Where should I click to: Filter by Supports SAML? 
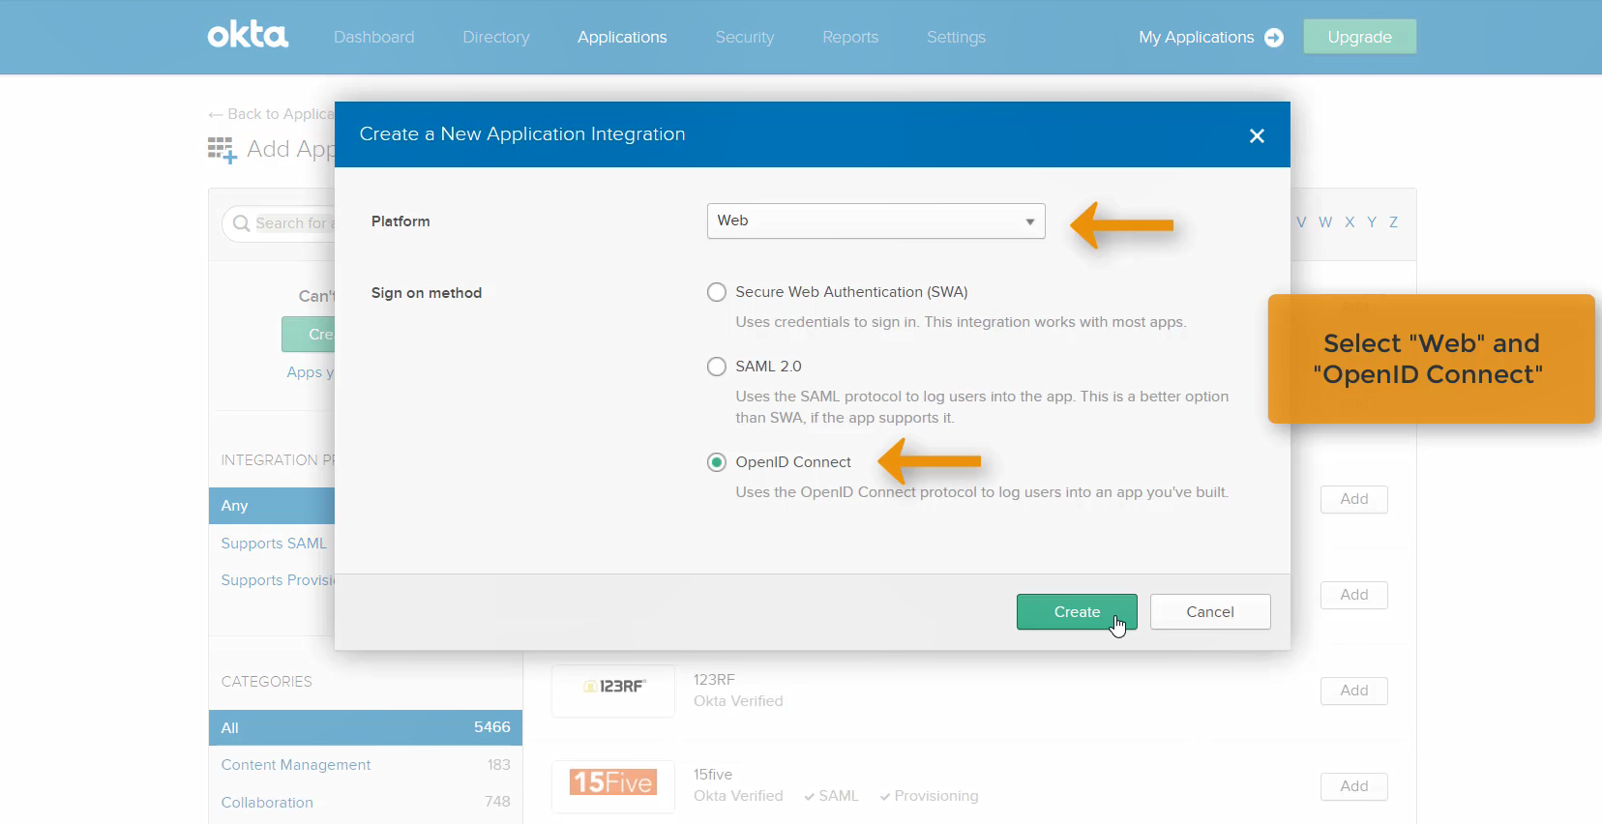[x=274, y=544]
